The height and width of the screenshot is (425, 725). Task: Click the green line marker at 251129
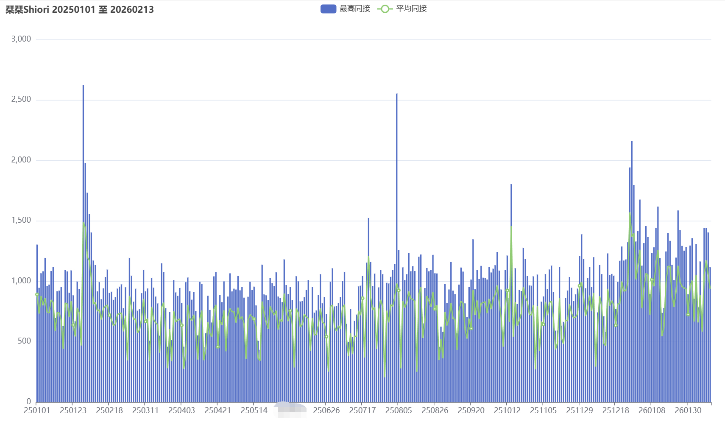point(580,285)
